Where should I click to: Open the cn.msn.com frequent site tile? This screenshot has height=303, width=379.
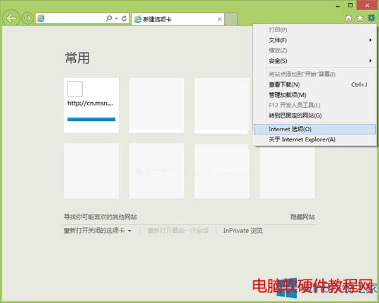click(x=91, y=105)
